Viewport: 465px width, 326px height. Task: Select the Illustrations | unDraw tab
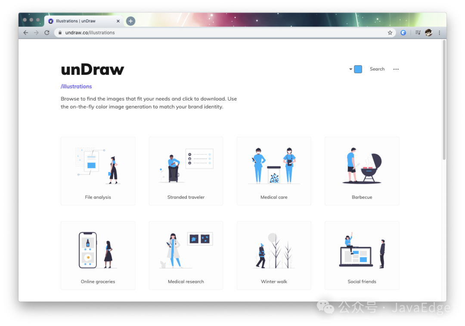(84, 21)
